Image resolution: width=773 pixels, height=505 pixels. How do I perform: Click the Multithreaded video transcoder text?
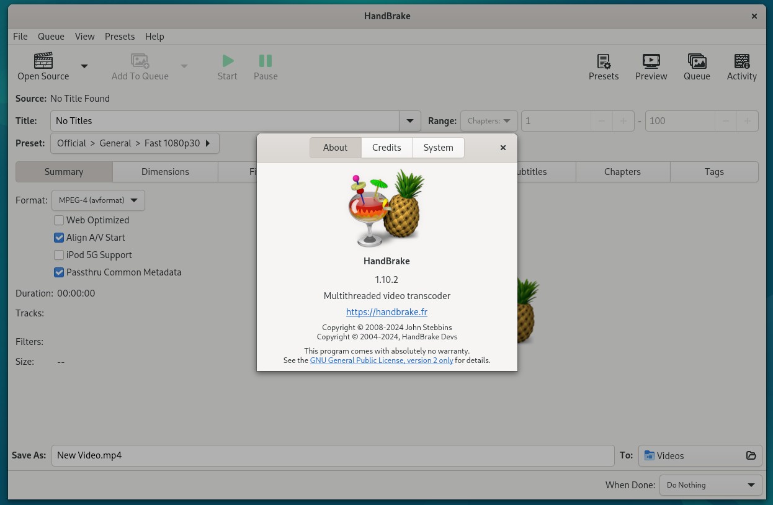(x=387, y=296)
